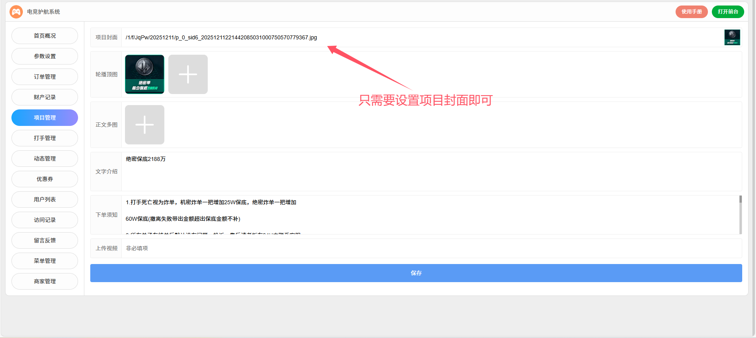The image size is (756, 338).
Task: Click the orange gamepad logo icon
Action: coord(16,12)
